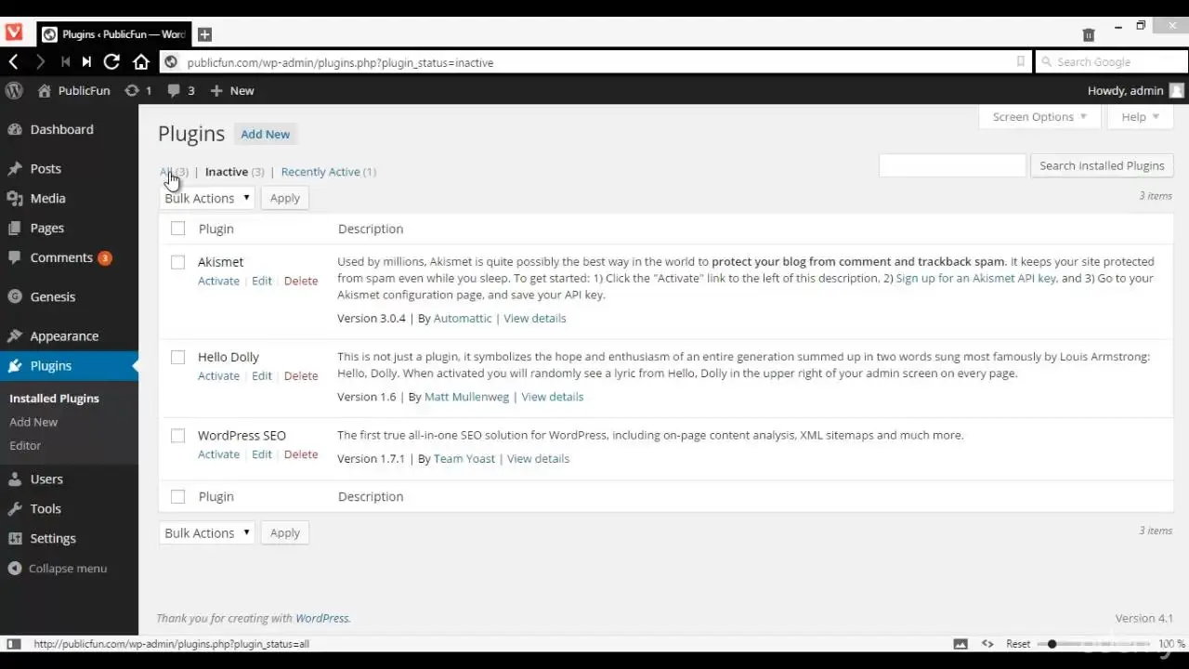Open comments bubble in admin bar

(180, 90)
